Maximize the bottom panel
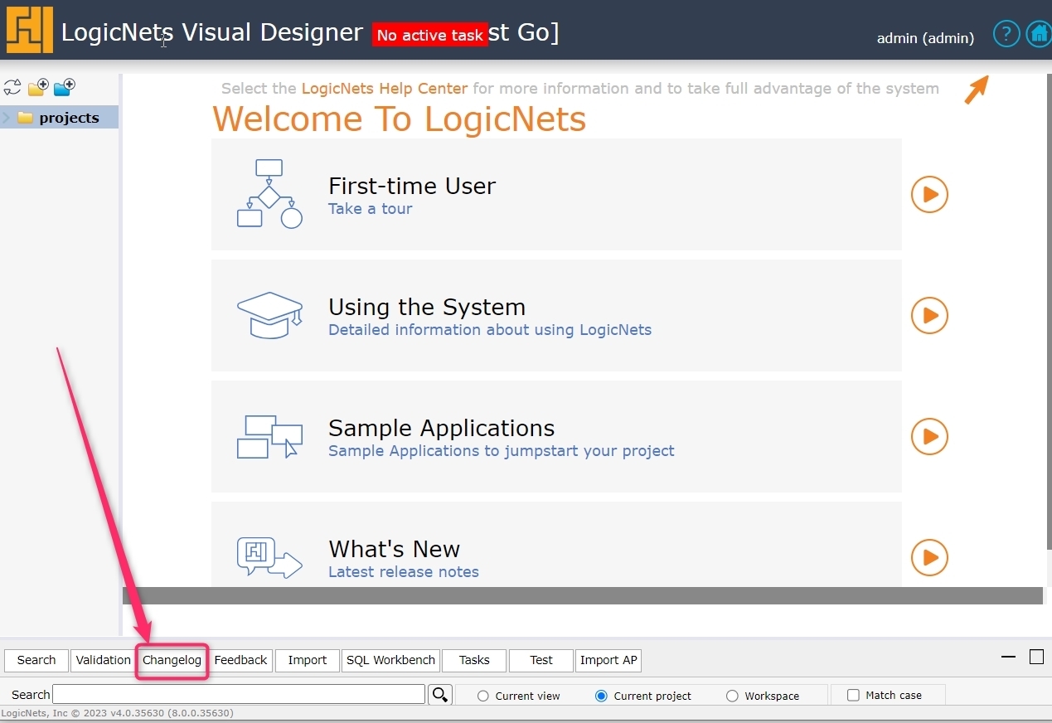The width and height of the screenshot is (1052, 723). pyautogui.click(x=1036, y=657)
